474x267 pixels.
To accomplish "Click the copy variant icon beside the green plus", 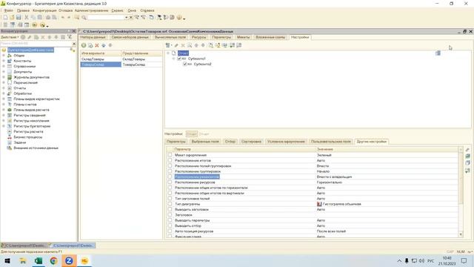I will [x=90, y=45].
